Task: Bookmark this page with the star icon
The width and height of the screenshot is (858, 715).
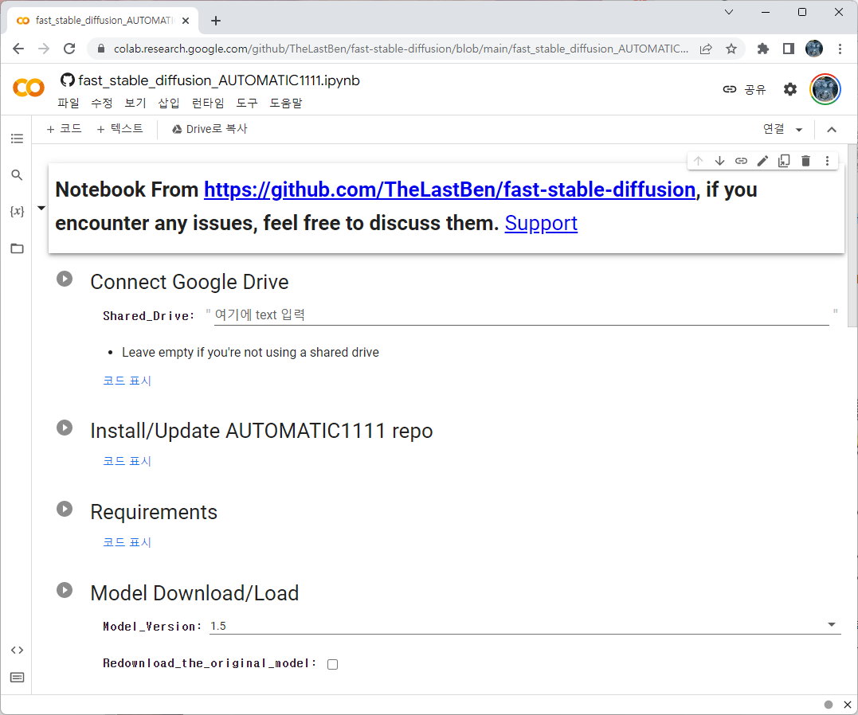Action: (731, 49)
